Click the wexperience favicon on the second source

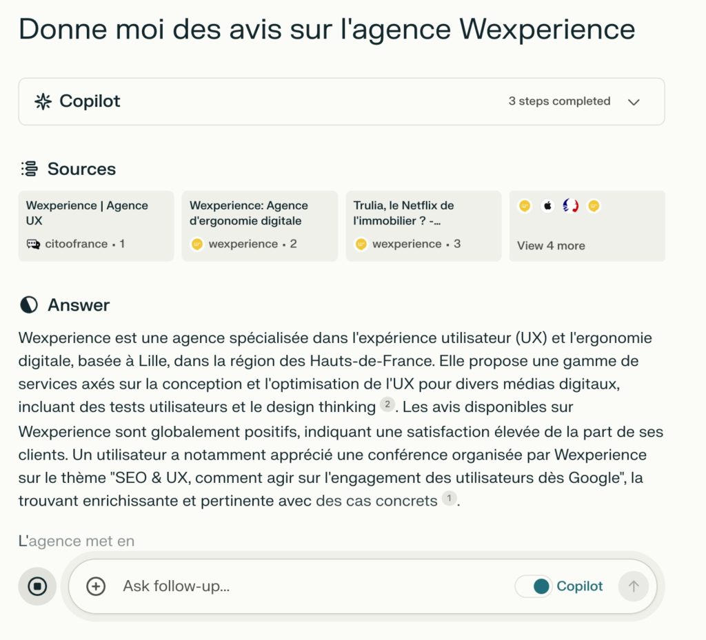(197, 244)
